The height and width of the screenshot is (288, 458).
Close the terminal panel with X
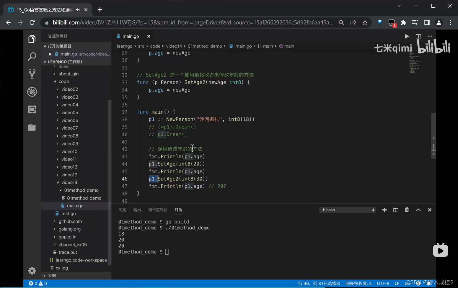pos(430,210)
